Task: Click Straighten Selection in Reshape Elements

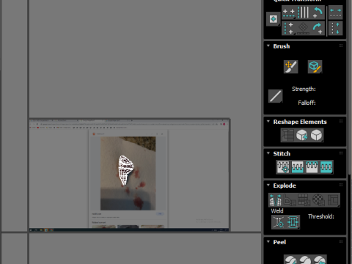Action: 287,135
